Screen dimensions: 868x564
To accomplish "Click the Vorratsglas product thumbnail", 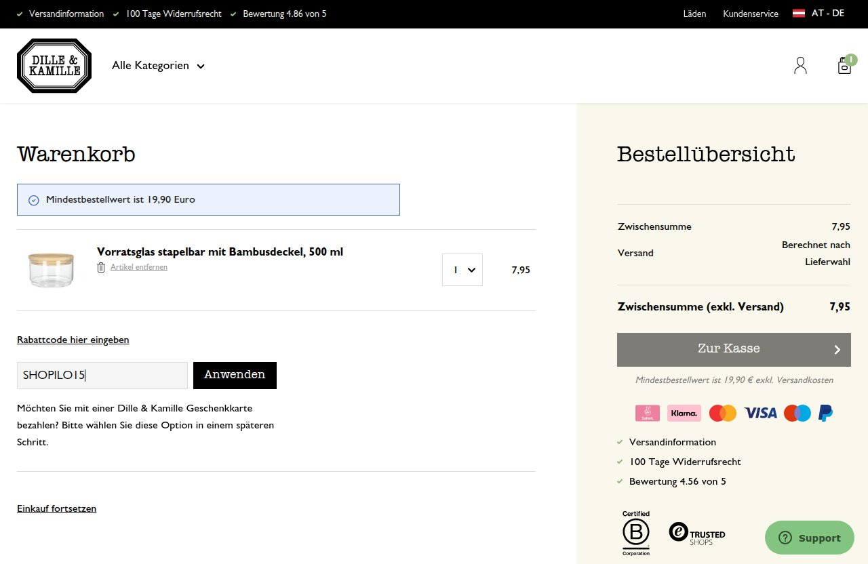I will (51, 269).
